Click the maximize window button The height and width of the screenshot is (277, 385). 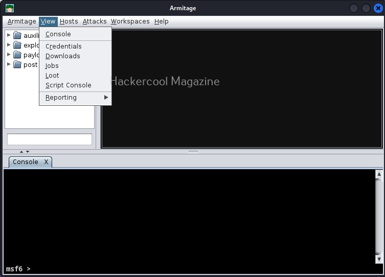[x=366, y=8]
